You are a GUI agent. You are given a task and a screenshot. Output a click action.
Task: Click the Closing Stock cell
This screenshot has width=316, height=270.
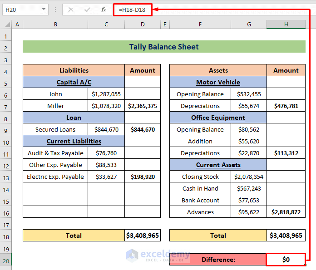coord(200,177)
